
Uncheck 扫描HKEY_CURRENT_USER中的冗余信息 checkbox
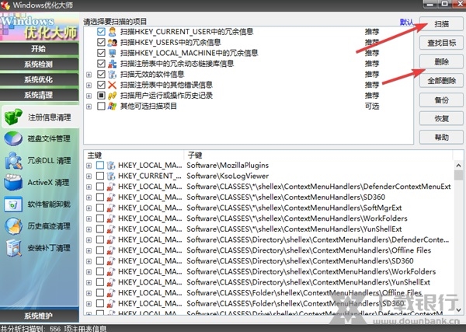click(x=101, y=32)
